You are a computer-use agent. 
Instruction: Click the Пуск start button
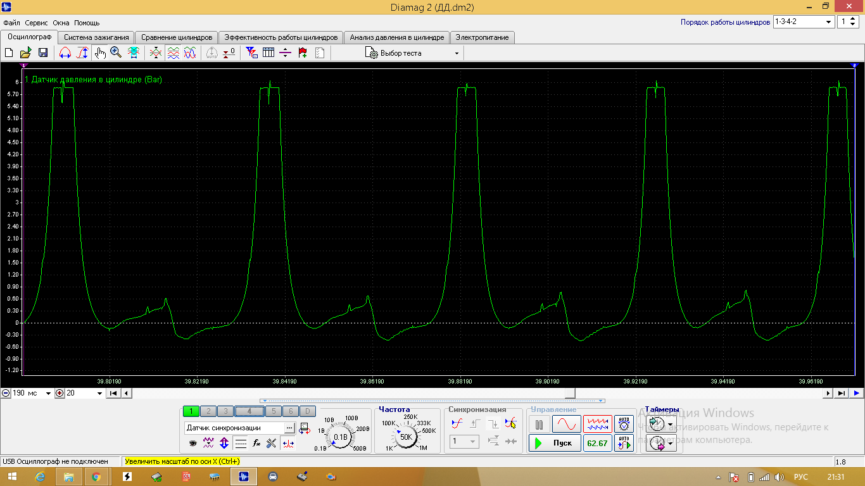coord(554,444)
